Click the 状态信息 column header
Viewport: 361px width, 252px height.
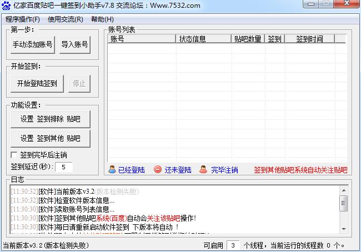[203, 39]
